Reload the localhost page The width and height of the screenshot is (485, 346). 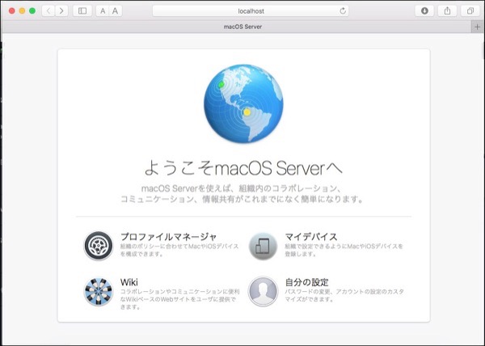coord(343,11)
